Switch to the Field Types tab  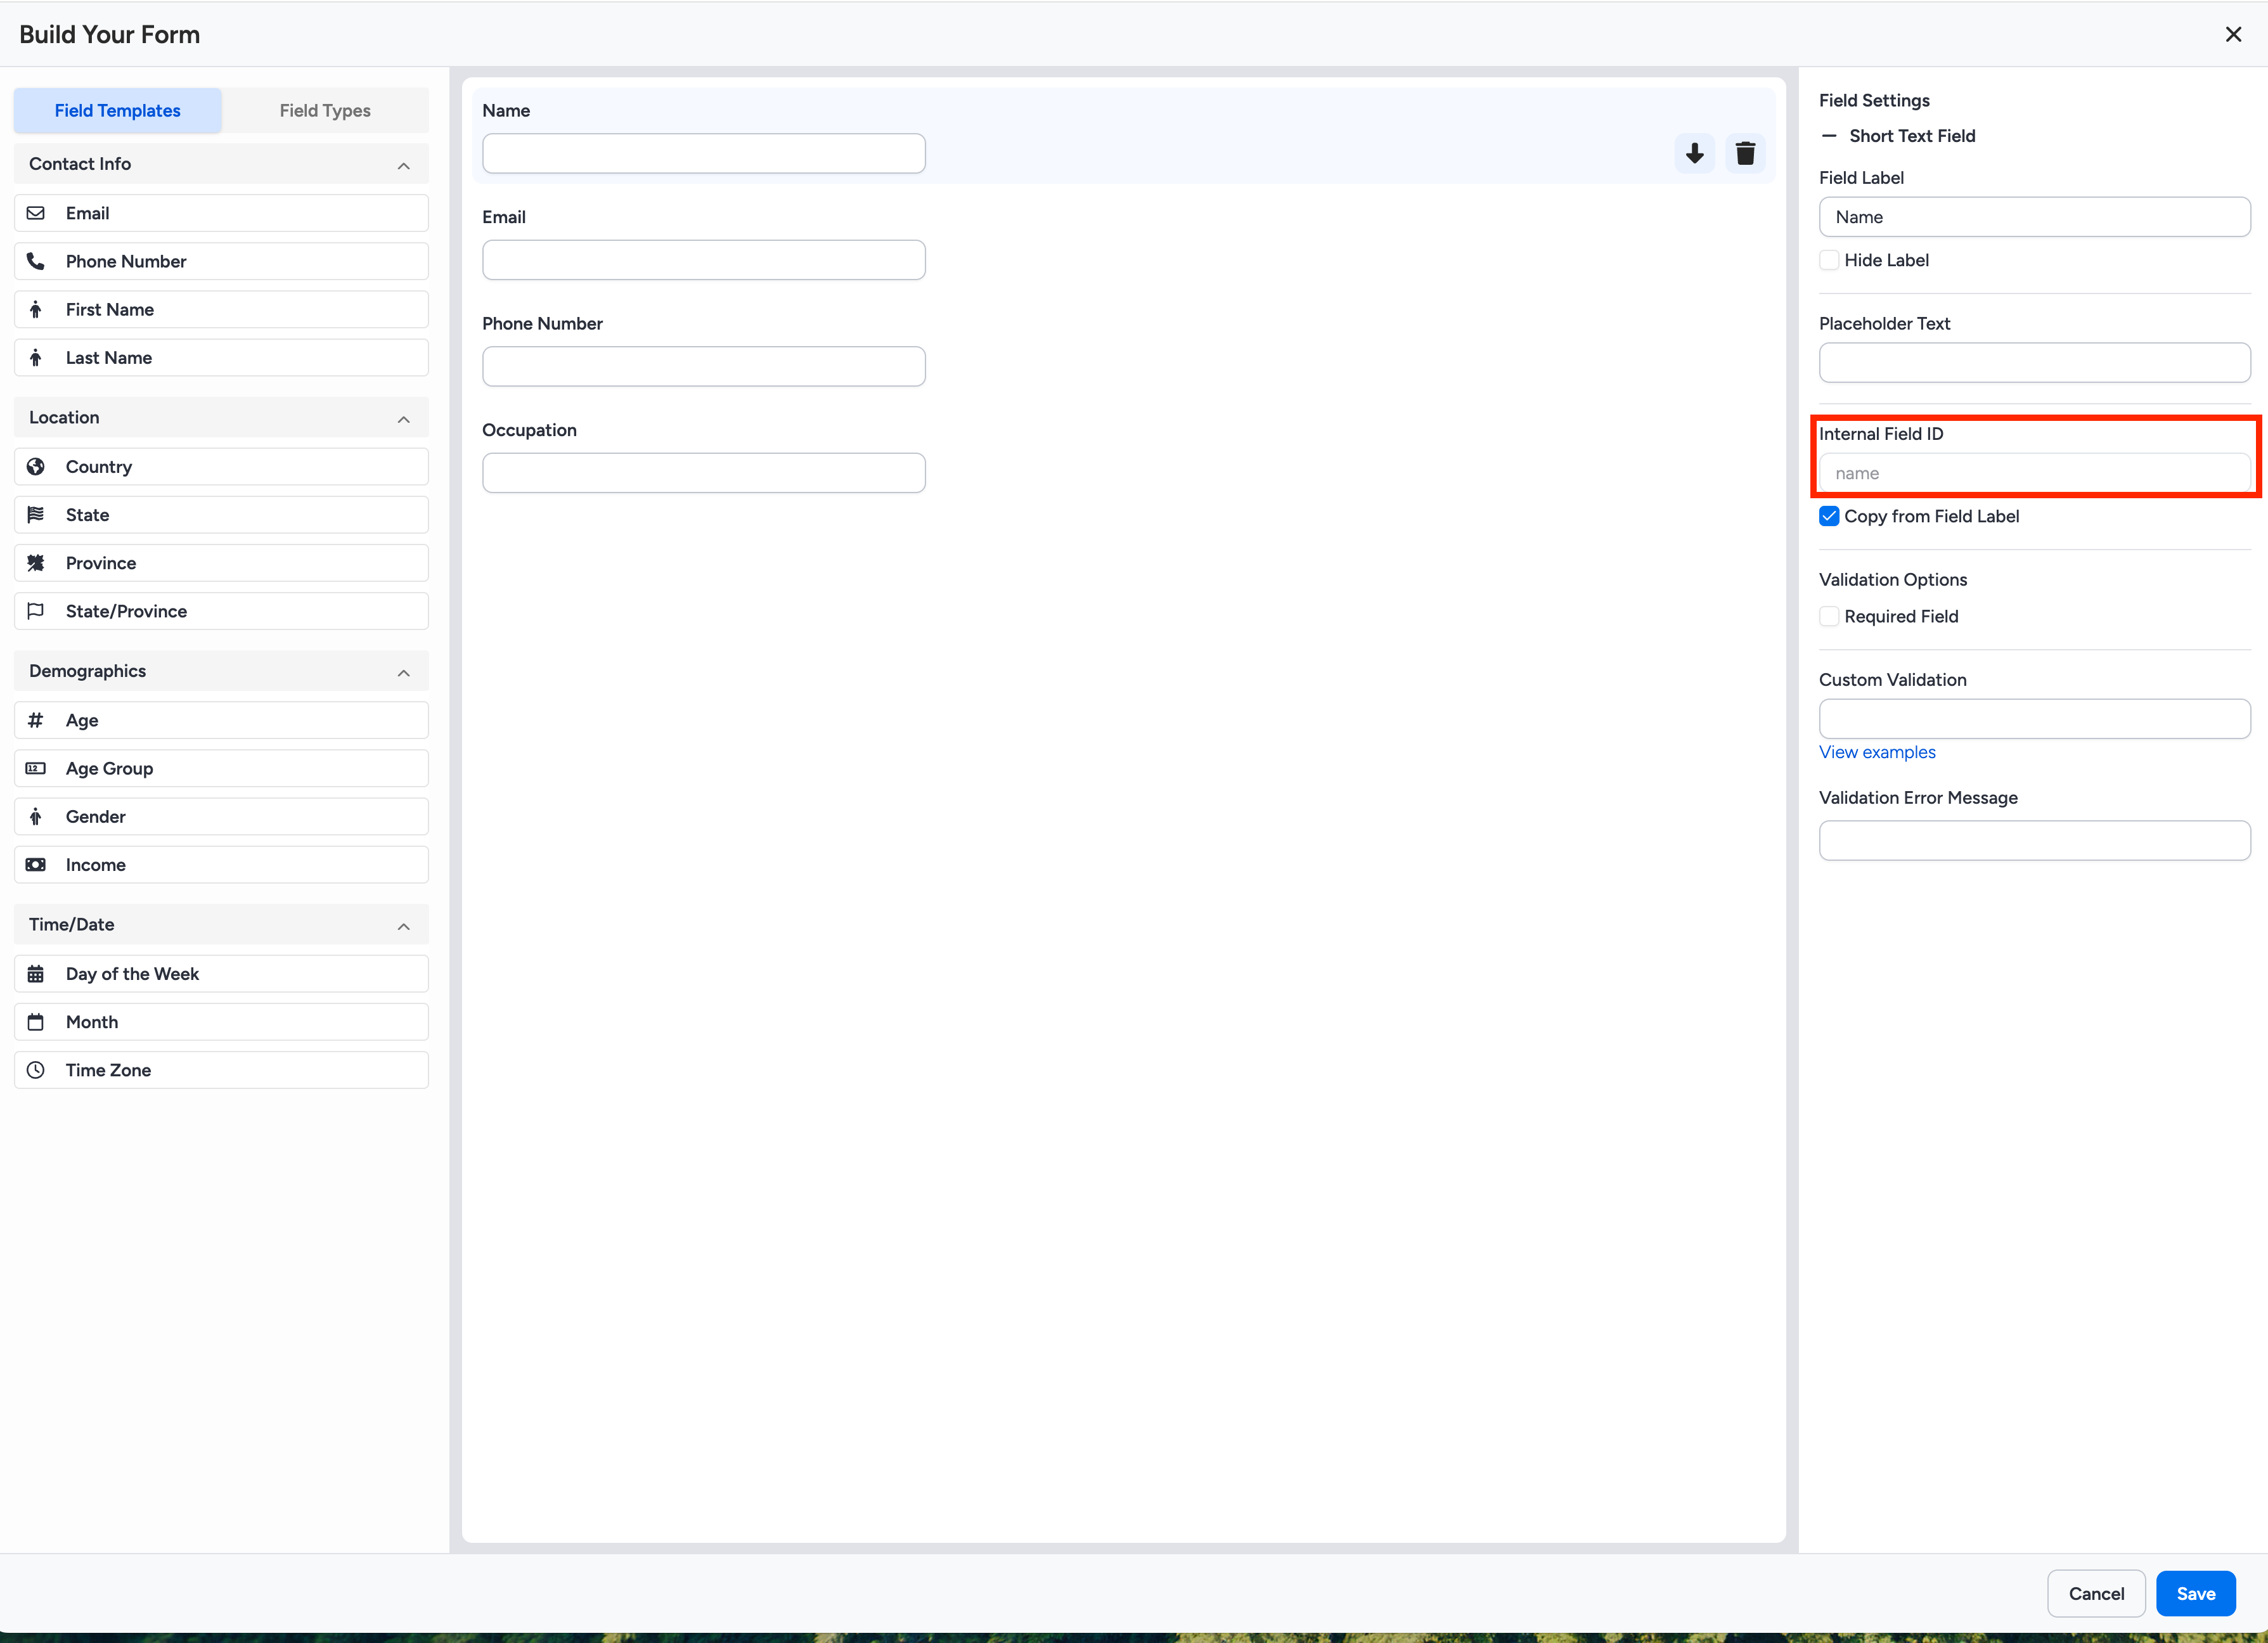pyautogui.click(x=325, y=110)
